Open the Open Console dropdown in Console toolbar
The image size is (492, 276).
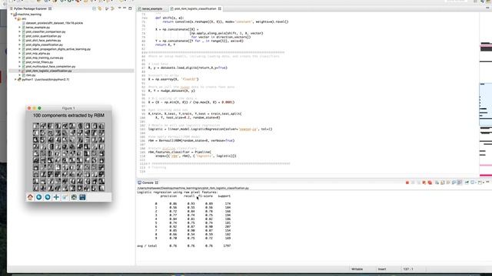484,182
